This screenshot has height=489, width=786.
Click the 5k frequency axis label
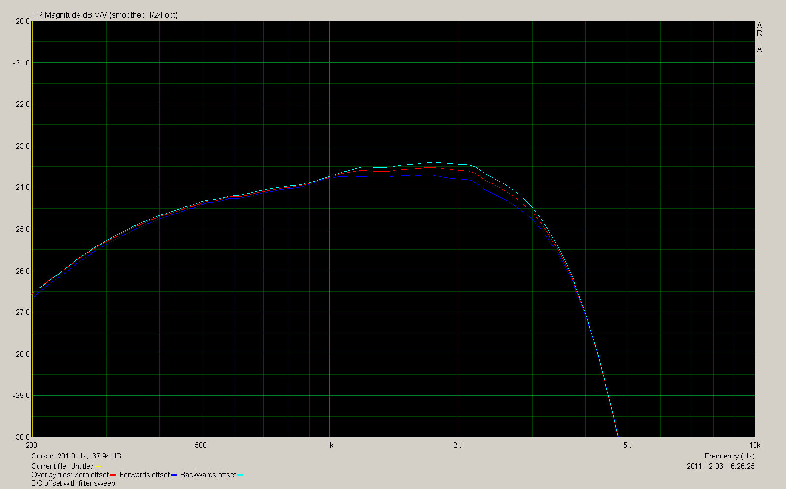click(627, 445)
